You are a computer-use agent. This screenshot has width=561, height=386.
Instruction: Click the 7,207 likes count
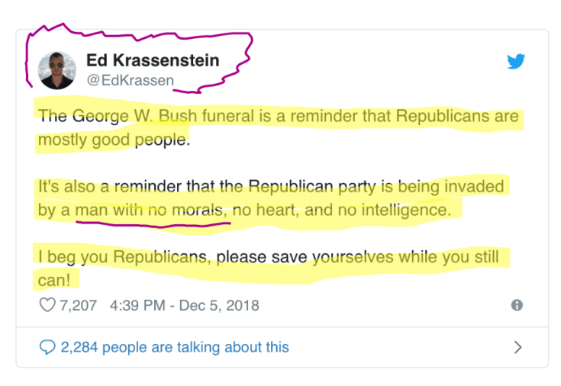click(x=79, y=305)
